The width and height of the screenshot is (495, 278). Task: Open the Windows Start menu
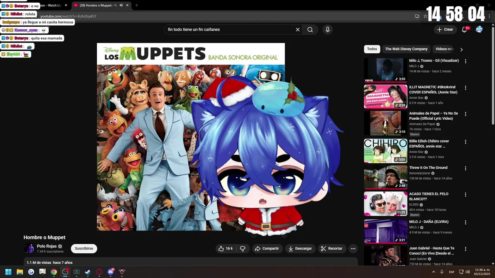(8, 272)
